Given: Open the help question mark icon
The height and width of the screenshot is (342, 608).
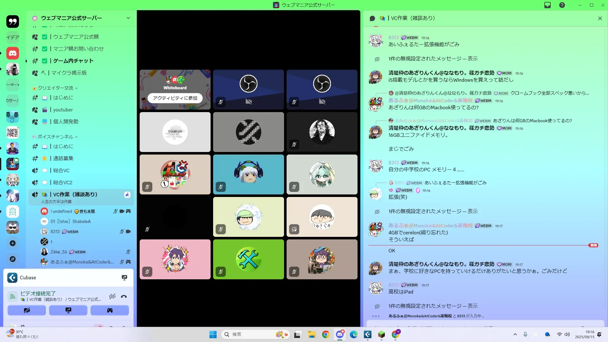Looking at the screenshot, I should 562,5.
